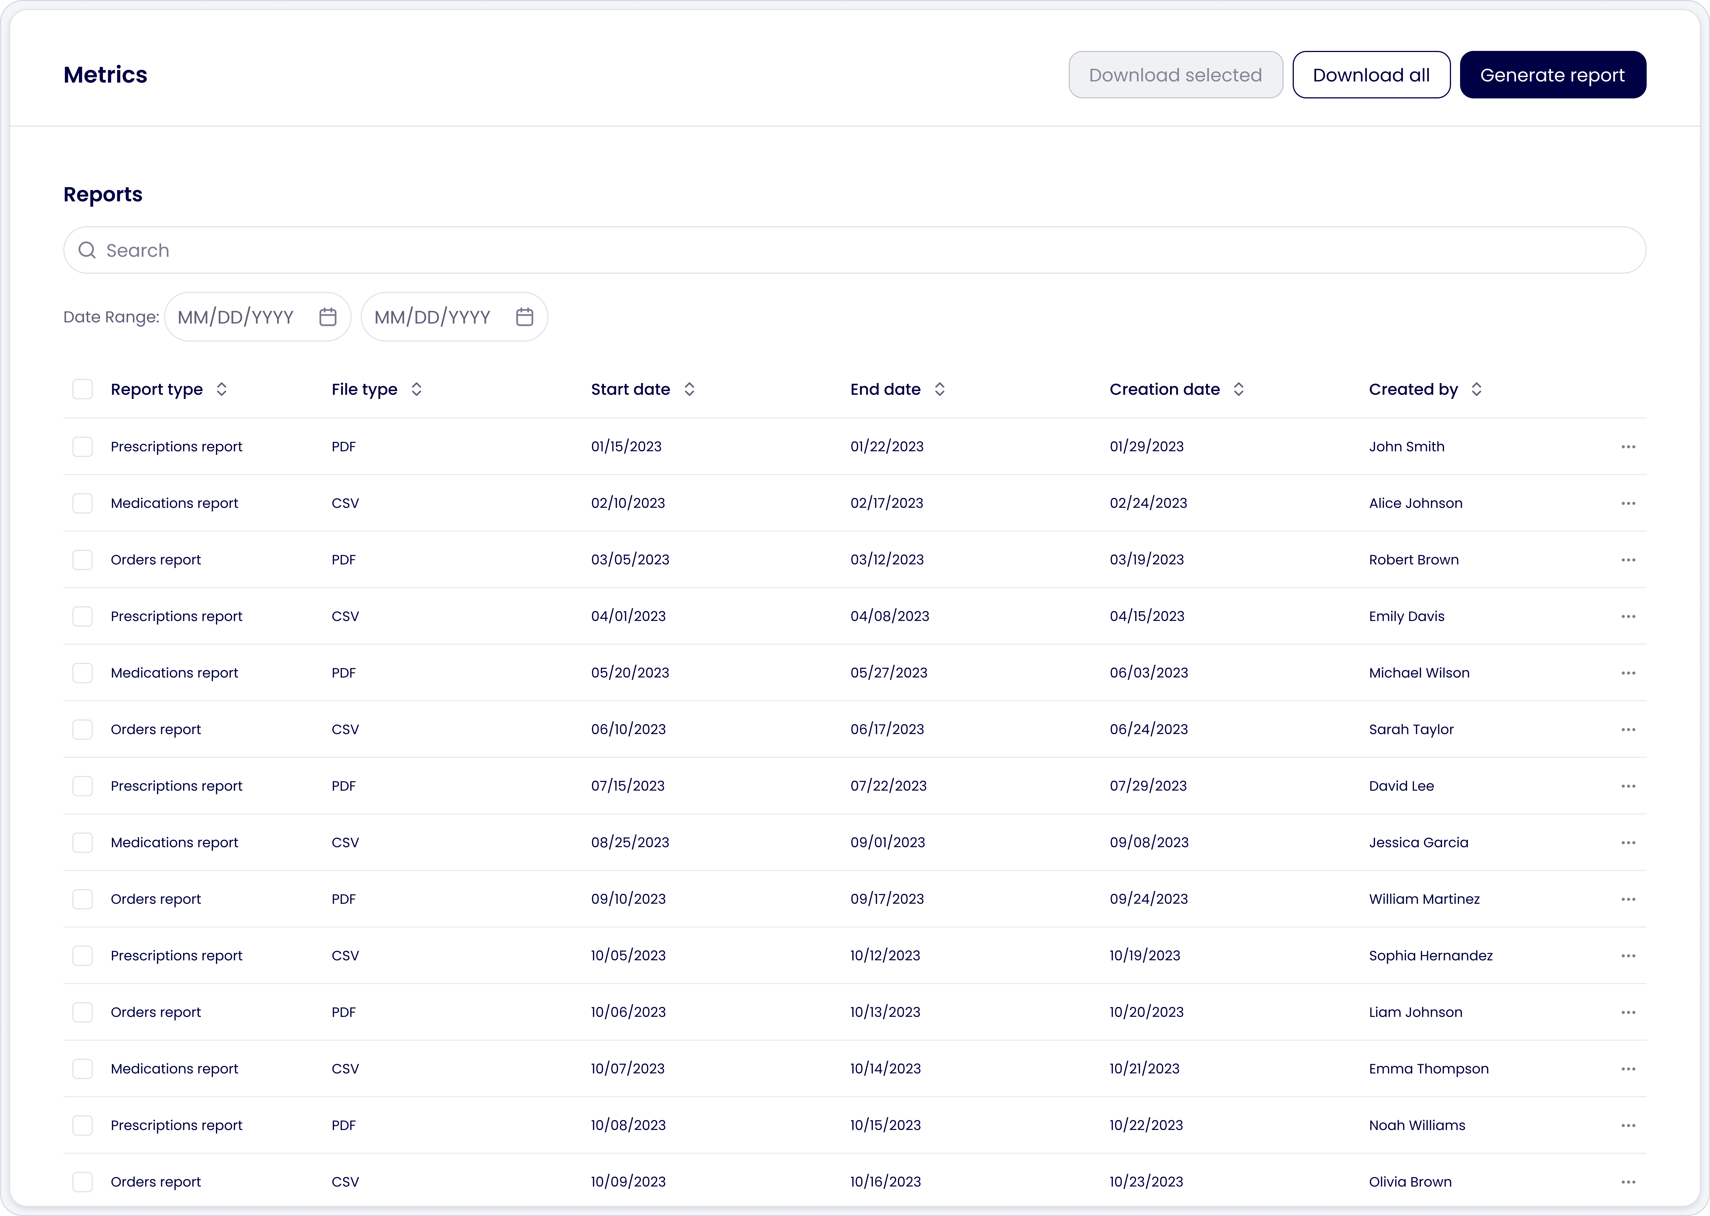Check the row created by William Martinez

(x=82, y=899)
